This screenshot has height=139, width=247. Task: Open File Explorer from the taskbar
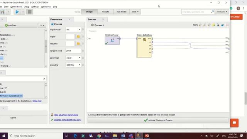point(115,136)
